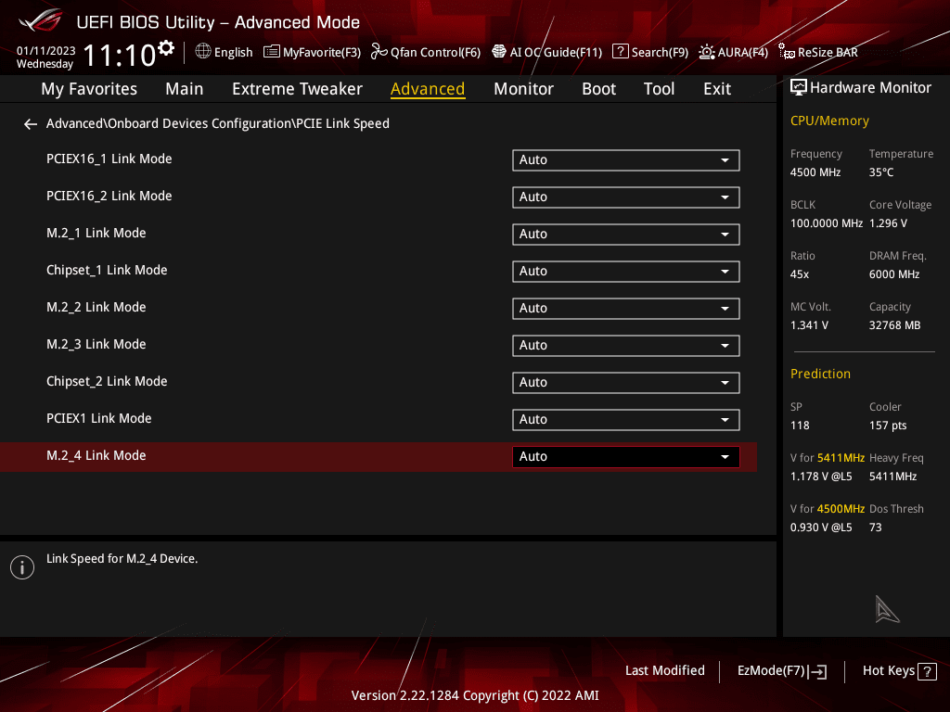Expand M.2_3 Link Mode dropdown
This screenshot has height=712, width=950.
(626, 346)
